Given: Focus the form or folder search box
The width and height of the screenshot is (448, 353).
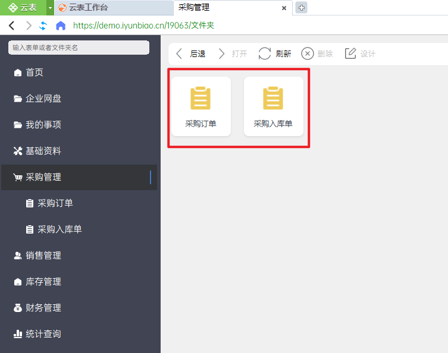Looking at the screenshot, I should coord(79,48).
